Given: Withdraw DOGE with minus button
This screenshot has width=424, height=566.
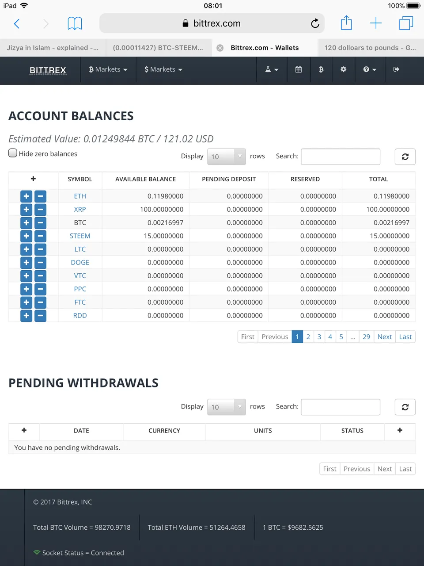Looking at the screenshot, I should (x=40, y=263).
